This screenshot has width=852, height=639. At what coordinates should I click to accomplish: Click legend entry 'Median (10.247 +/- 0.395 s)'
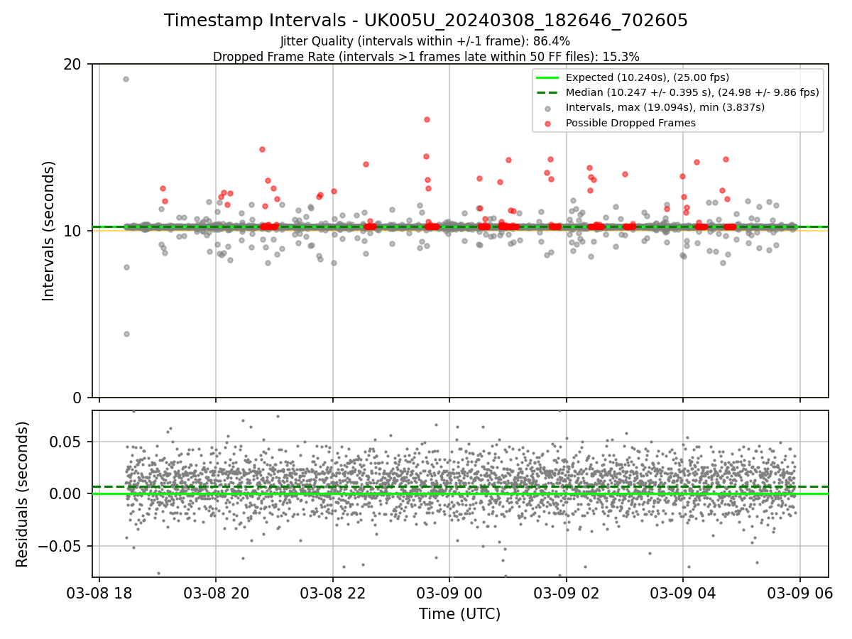point(692,92)
